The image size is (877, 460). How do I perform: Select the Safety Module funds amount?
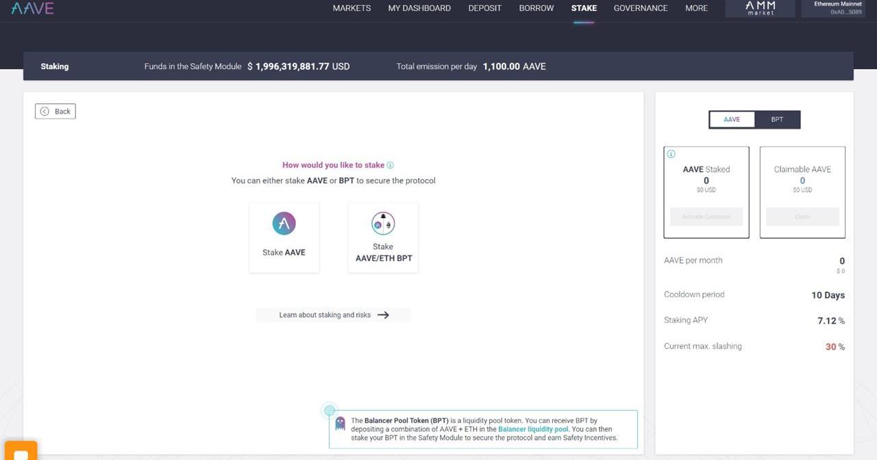pos(299,66)
